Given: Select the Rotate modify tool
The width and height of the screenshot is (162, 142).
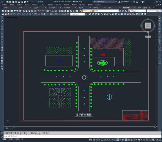Looking at the screenshot, I should click(160, 34).
